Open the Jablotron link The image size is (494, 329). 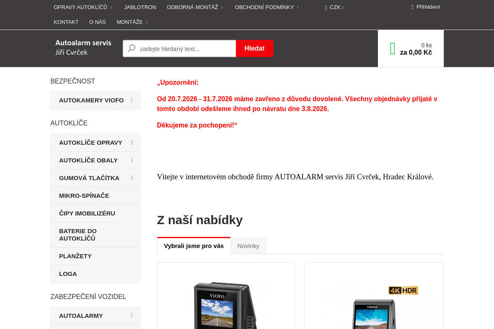coord(140,7)
